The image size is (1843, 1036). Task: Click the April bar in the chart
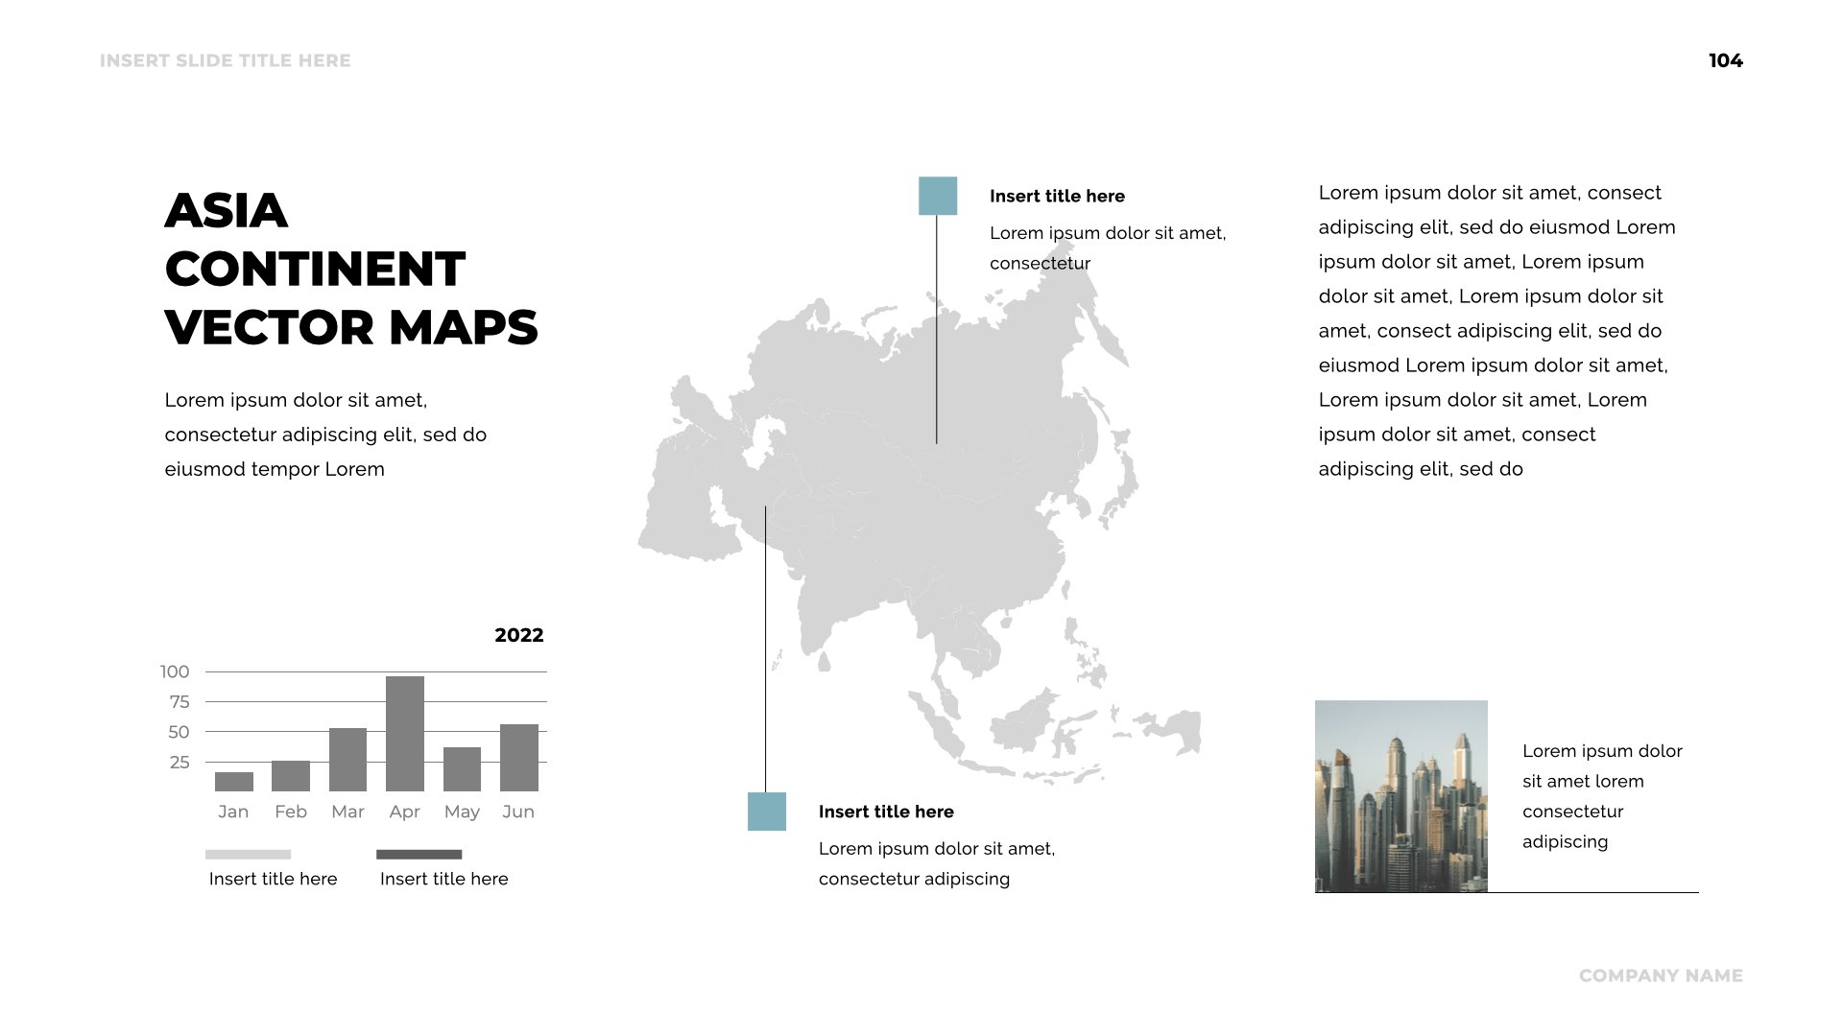(x=405, y=734)
